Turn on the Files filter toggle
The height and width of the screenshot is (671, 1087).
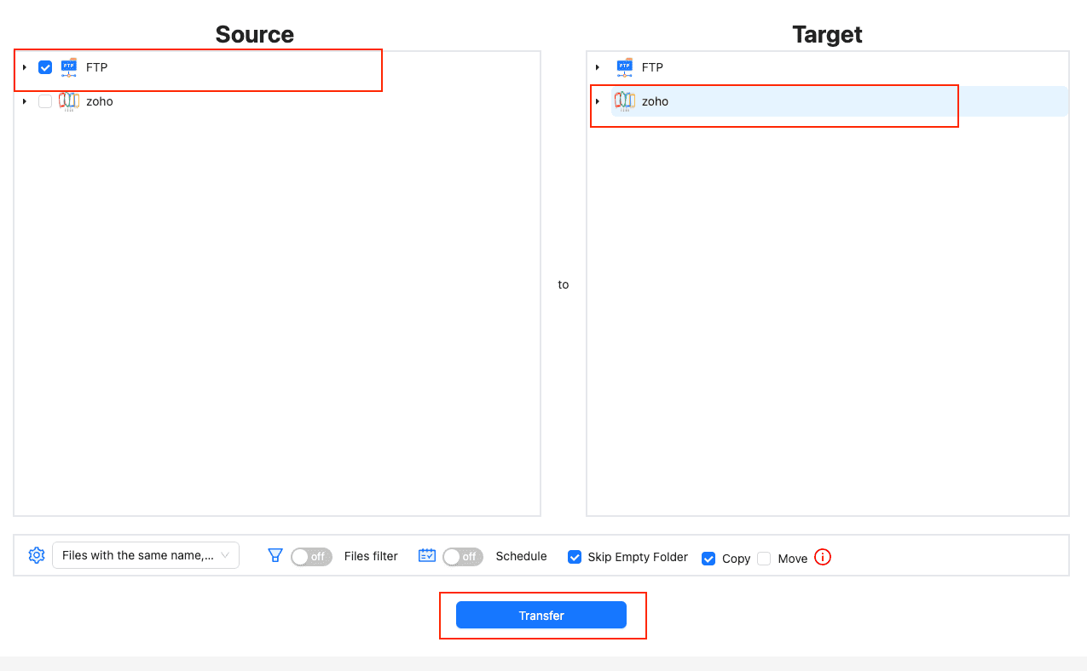pos(310,556)
